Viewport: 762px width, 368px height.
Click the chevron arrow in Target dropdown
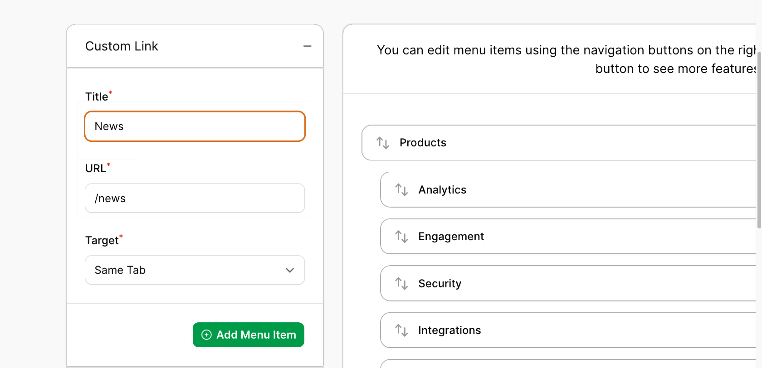pos(290,270)
